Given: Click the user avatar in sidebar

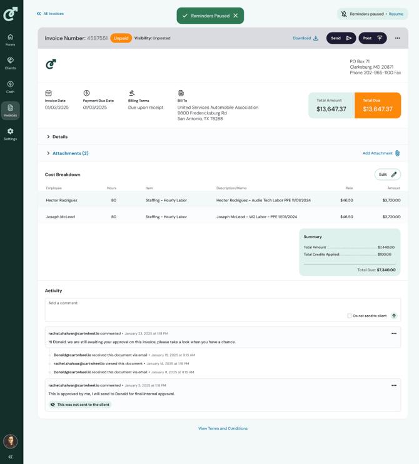Looking at the screenshot, I should 10,441.
